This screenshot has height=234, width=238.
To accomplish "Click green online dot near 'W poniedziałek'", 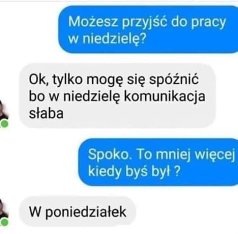I will point(4,222).
